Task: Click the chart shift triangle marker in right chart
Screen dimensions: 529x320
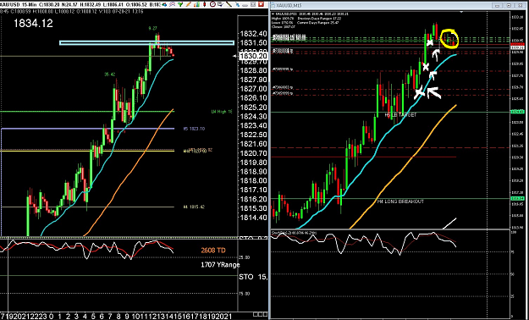Action: coord(461,12)
